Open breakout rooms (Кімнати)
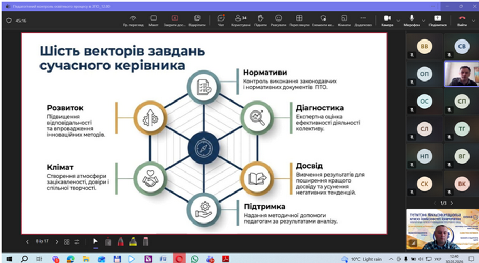The height and width of the screenshot is (263, 479). (344, 20)
